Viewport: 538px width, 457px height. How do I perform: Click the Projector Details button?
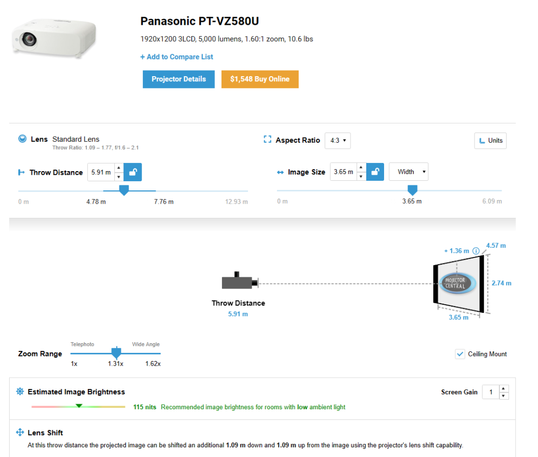(179, 79)
